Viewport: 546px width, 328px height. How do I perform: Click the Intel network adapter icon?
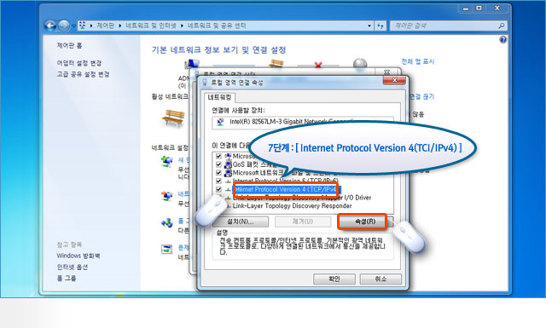coord(220,122)
